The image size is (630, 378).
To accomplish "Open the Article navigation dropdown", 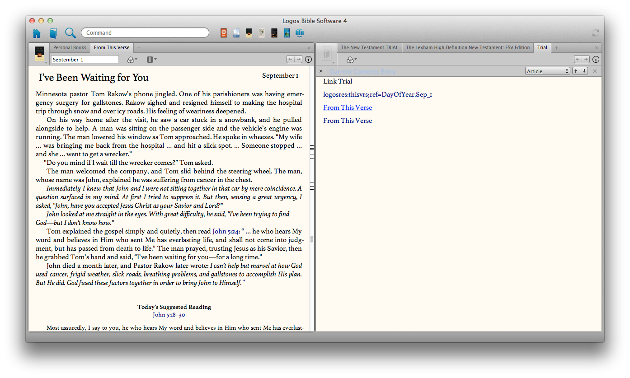I will [548, 71].
